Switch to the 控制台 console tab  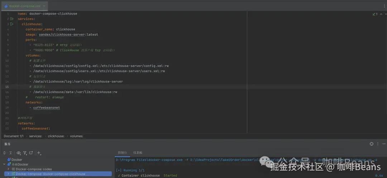click(x=123, y=153)
